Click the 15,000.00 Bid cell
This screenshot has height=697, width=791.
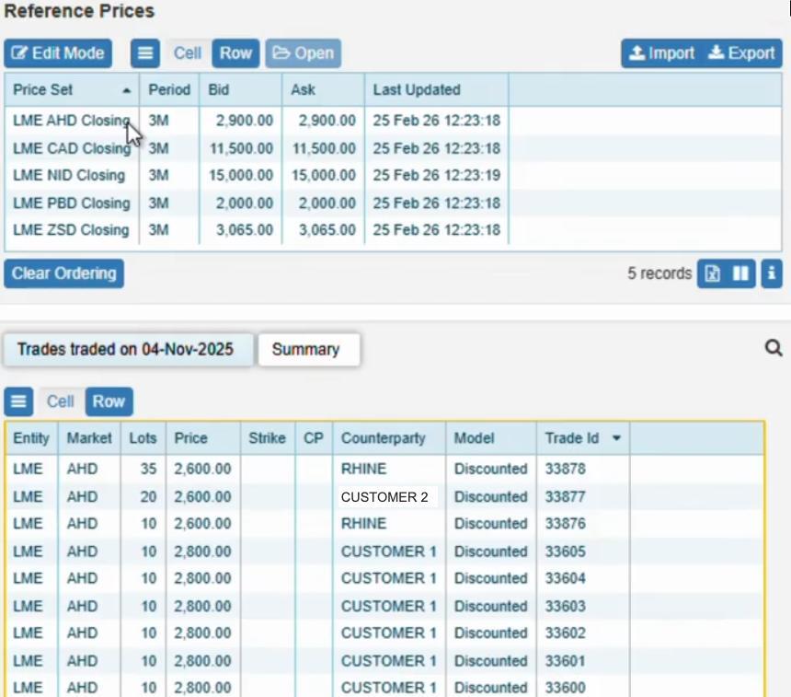[241, 175]
